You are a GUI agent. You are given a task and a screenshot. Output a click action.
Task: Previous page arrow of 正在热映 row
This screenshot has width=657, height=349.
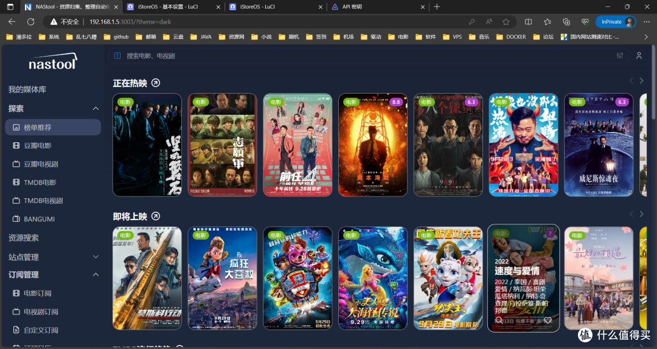[631, 81]
